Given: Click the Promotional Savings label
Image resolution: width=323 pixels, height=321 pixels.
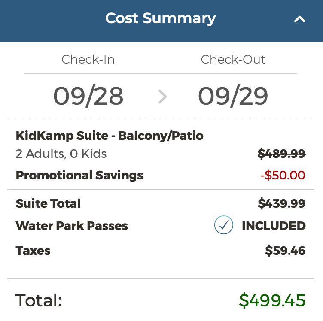Looking at the screenshot, I should tap(79, 175).
